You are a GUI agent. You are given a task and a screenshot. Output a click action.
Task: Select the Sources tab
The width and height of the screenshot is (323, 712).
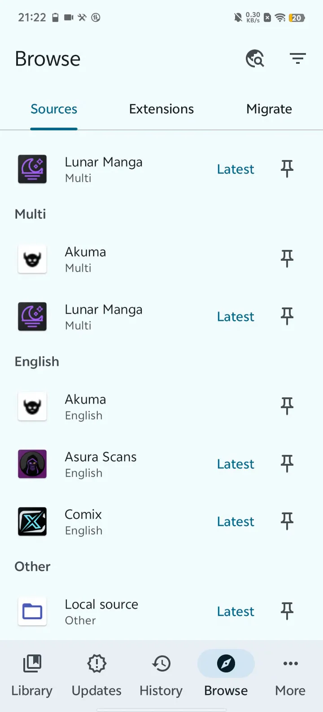pos(54,109)
